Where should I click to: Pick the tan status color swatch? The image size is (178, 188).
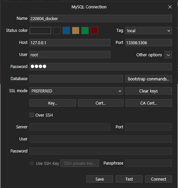tap(76, 30)
